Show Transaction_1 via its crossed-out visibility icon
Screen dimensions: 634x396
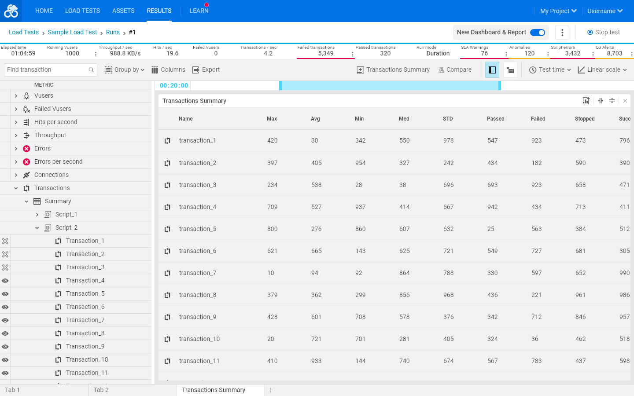pyautogui.click(x=5, y=241)
